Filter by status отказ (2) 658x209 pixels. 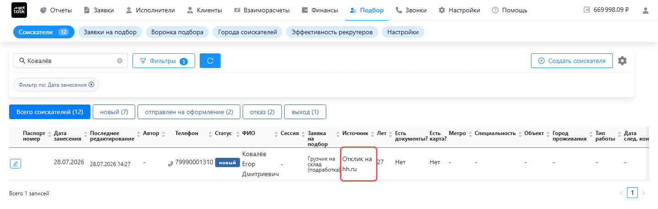(262, 112)
